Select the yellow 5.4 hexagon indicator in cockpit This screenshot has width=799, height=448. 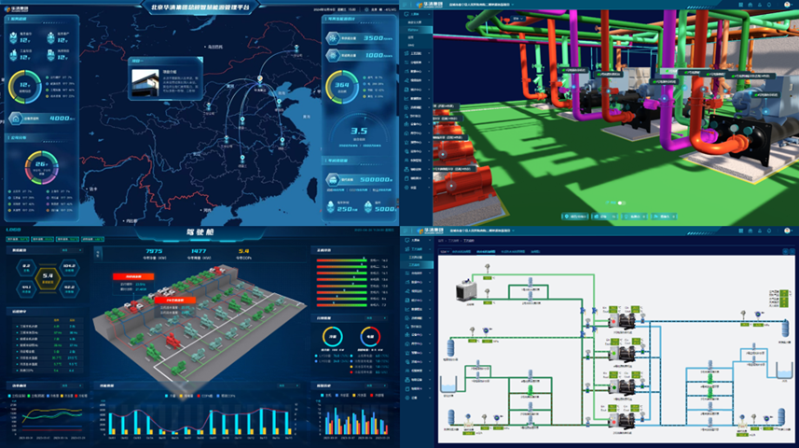click(47, 275)
